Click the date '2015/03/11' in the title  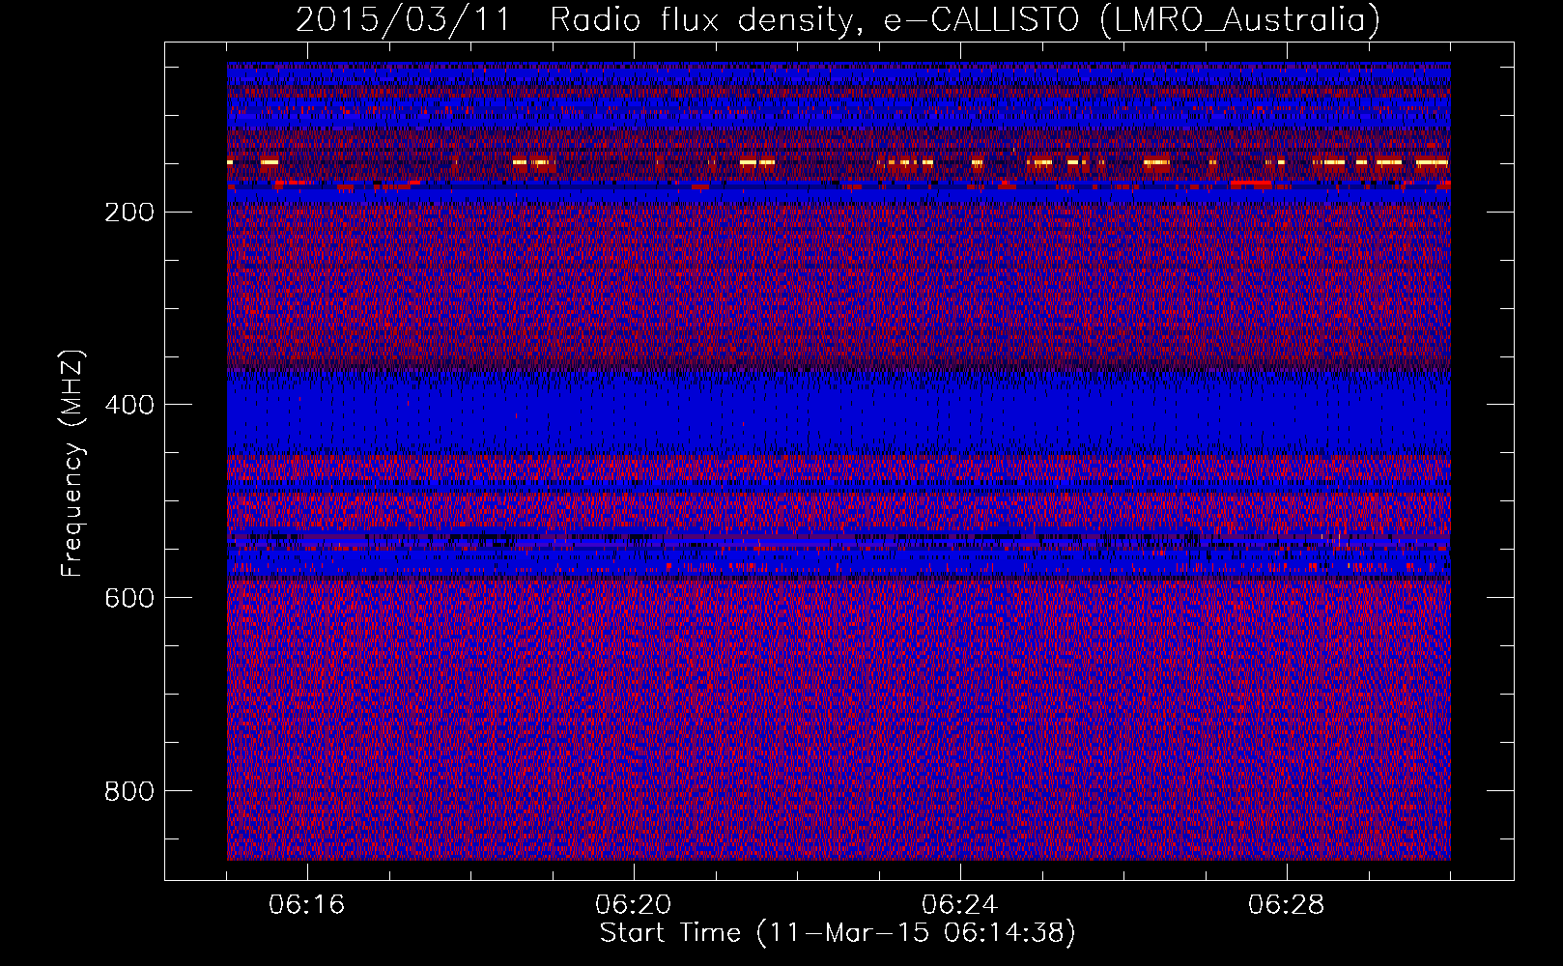402,19
